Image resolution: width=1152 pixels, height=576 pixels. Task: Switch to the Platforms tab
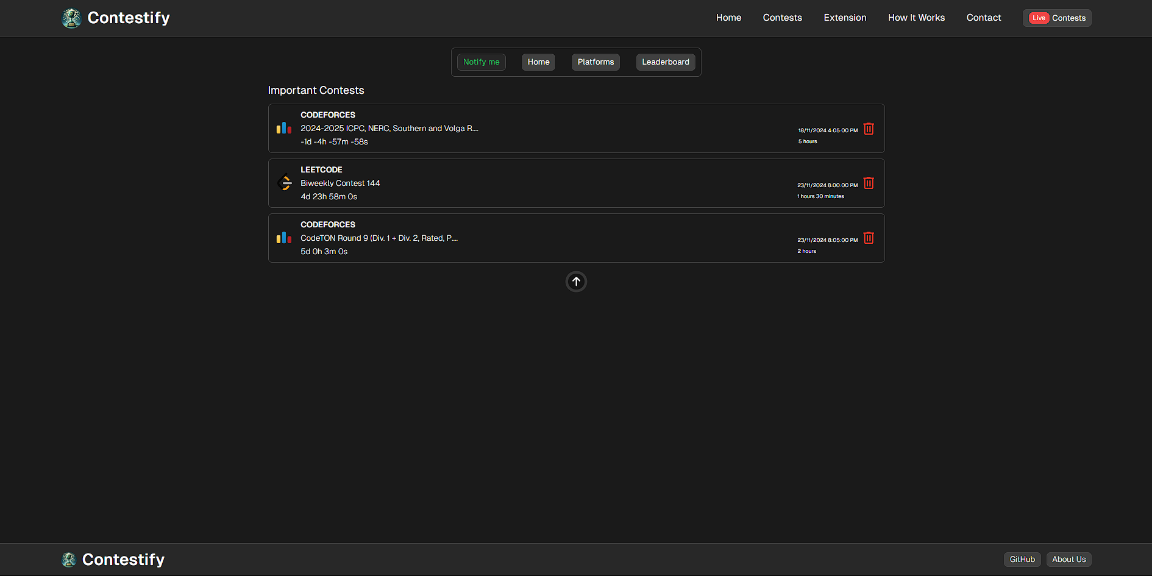(x=595, y=62)
